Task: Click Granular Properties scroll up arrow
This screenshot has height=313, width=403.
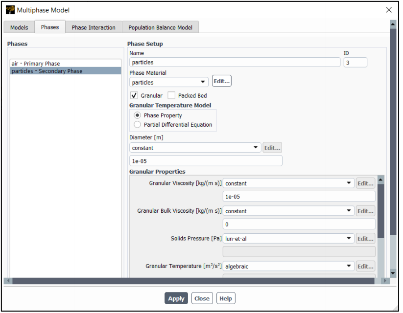Action: click(x=381, y=179)
